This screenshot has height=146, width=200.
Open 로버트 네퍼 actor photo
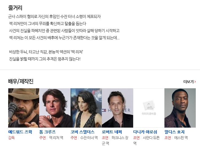[x=117, y=108]
